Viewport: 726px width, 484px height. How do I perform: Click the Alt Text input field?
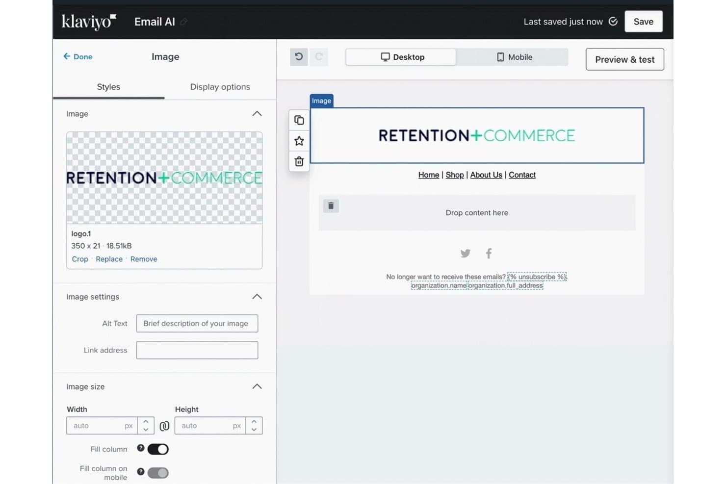(197, 324)
